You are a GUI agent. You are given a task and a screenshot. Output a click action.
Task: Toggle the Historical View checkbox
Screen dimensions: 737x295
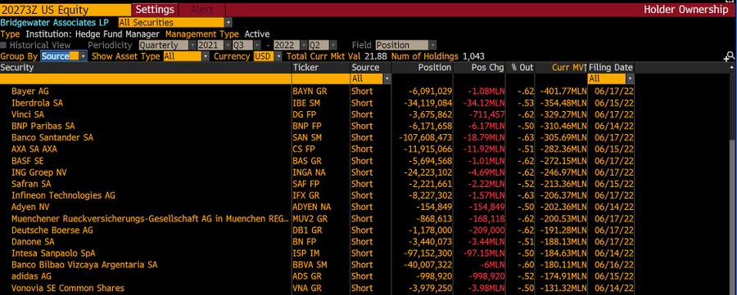[4, 46]
